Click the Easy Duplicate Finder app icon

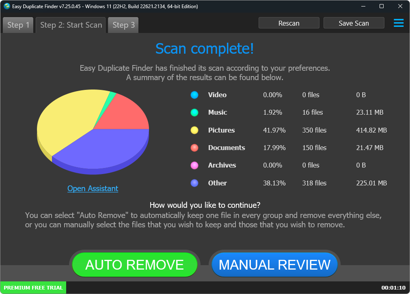(x=7, y=6)
